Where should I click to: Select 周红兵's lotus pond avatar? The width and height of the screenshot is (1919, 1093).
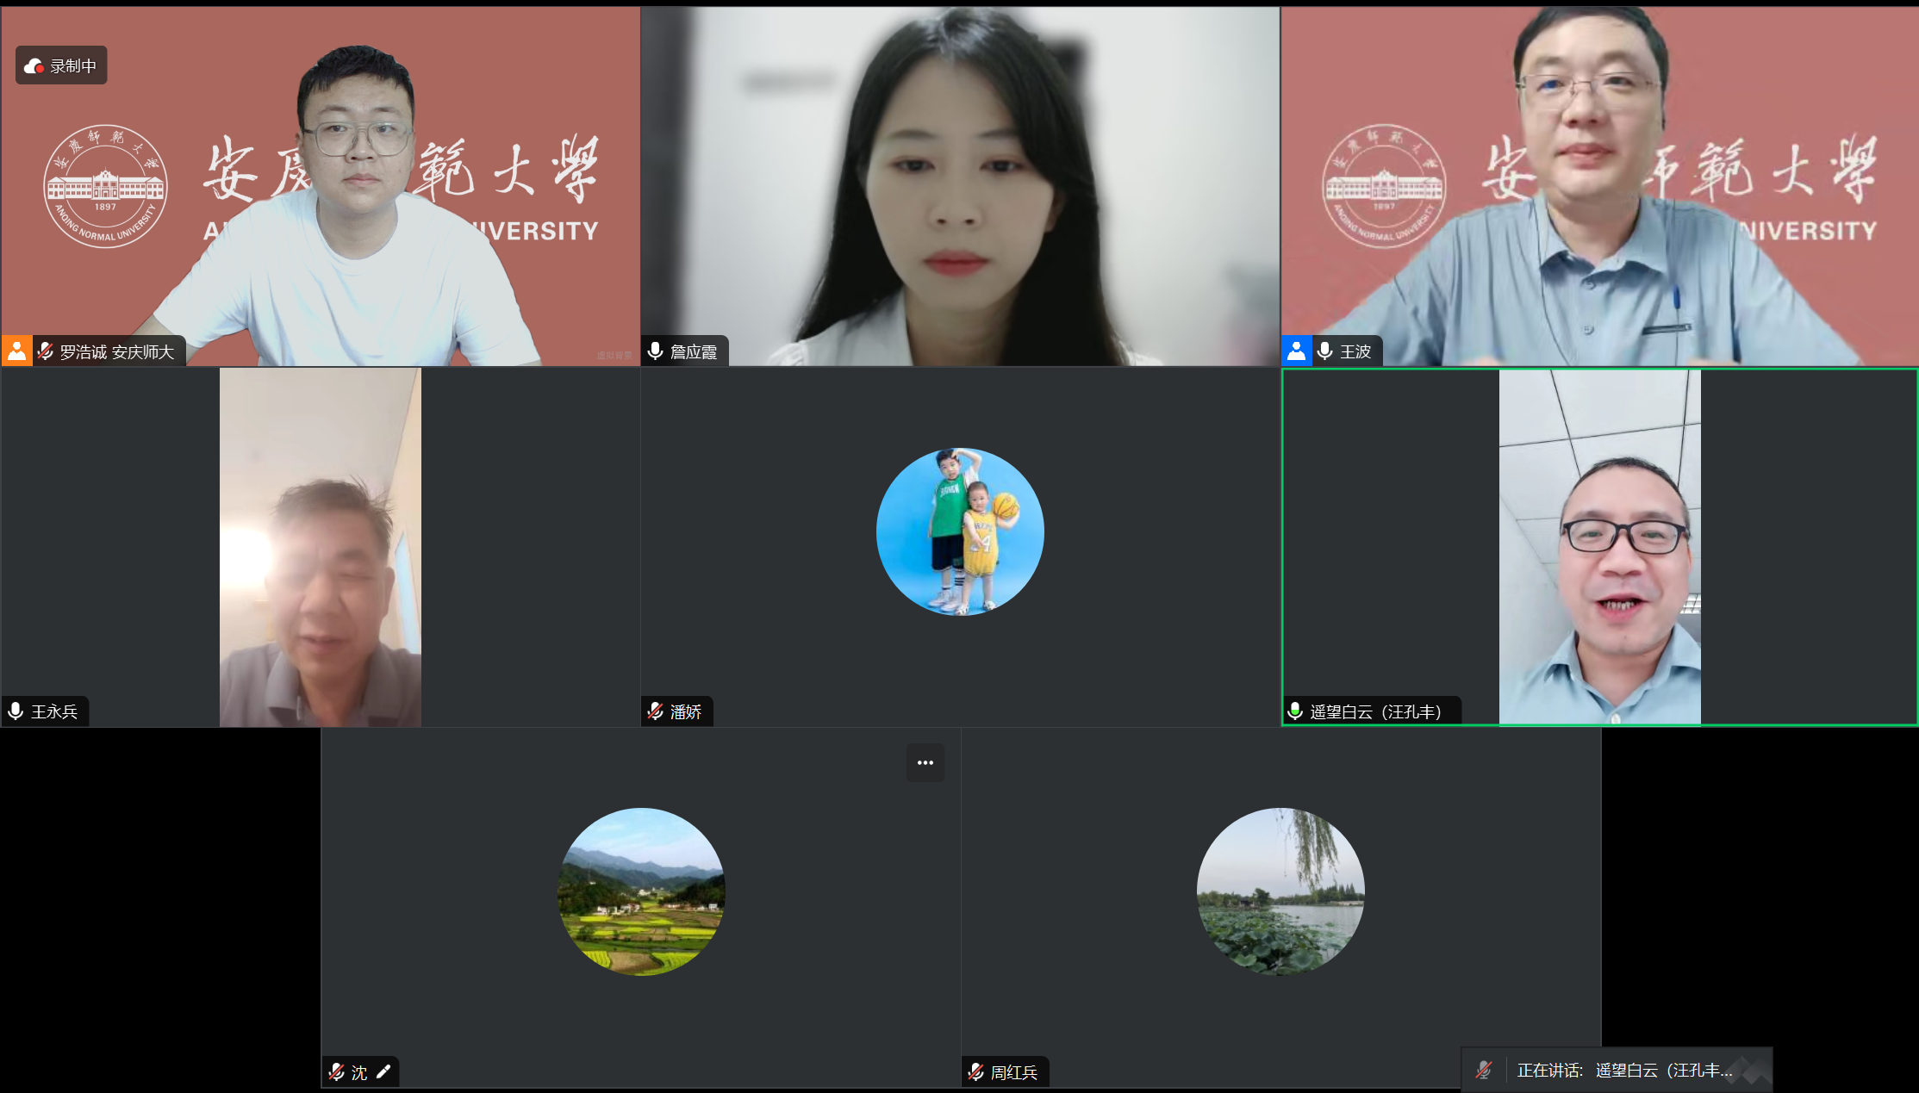[1280, 891]
